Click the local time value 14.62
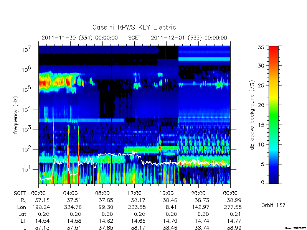 pos(106,221)
